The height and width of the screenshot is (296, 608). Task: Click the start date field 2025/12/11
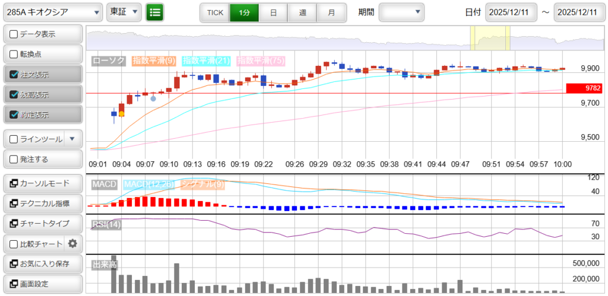click(x=511, y=12)
